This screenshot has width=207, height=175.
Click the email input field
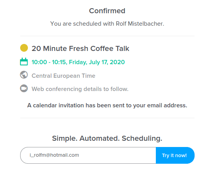(88, 155)
